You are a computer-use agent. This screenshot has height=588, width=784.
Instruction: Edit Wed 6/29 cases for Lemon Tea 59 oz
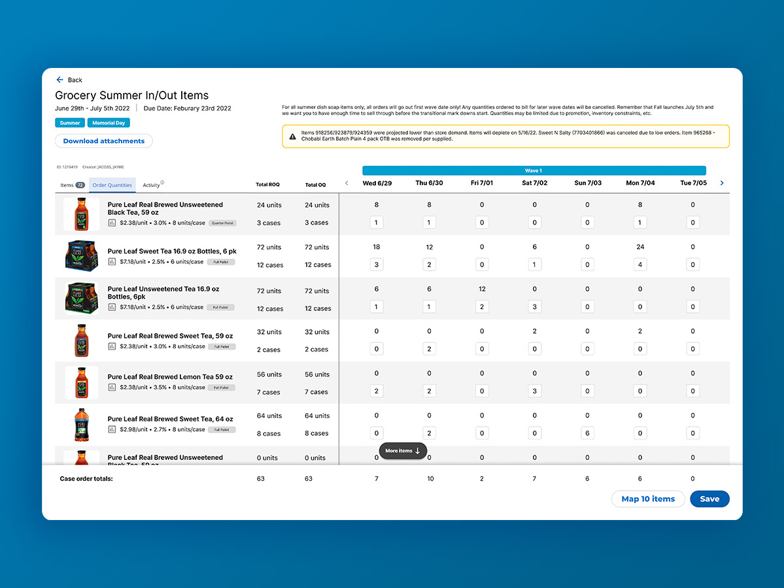377,391
